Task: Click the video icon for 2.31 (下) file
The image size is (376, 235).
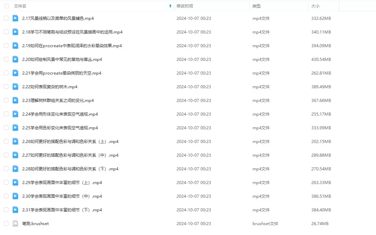Action: pyautogui.click(x=15, y=210)
